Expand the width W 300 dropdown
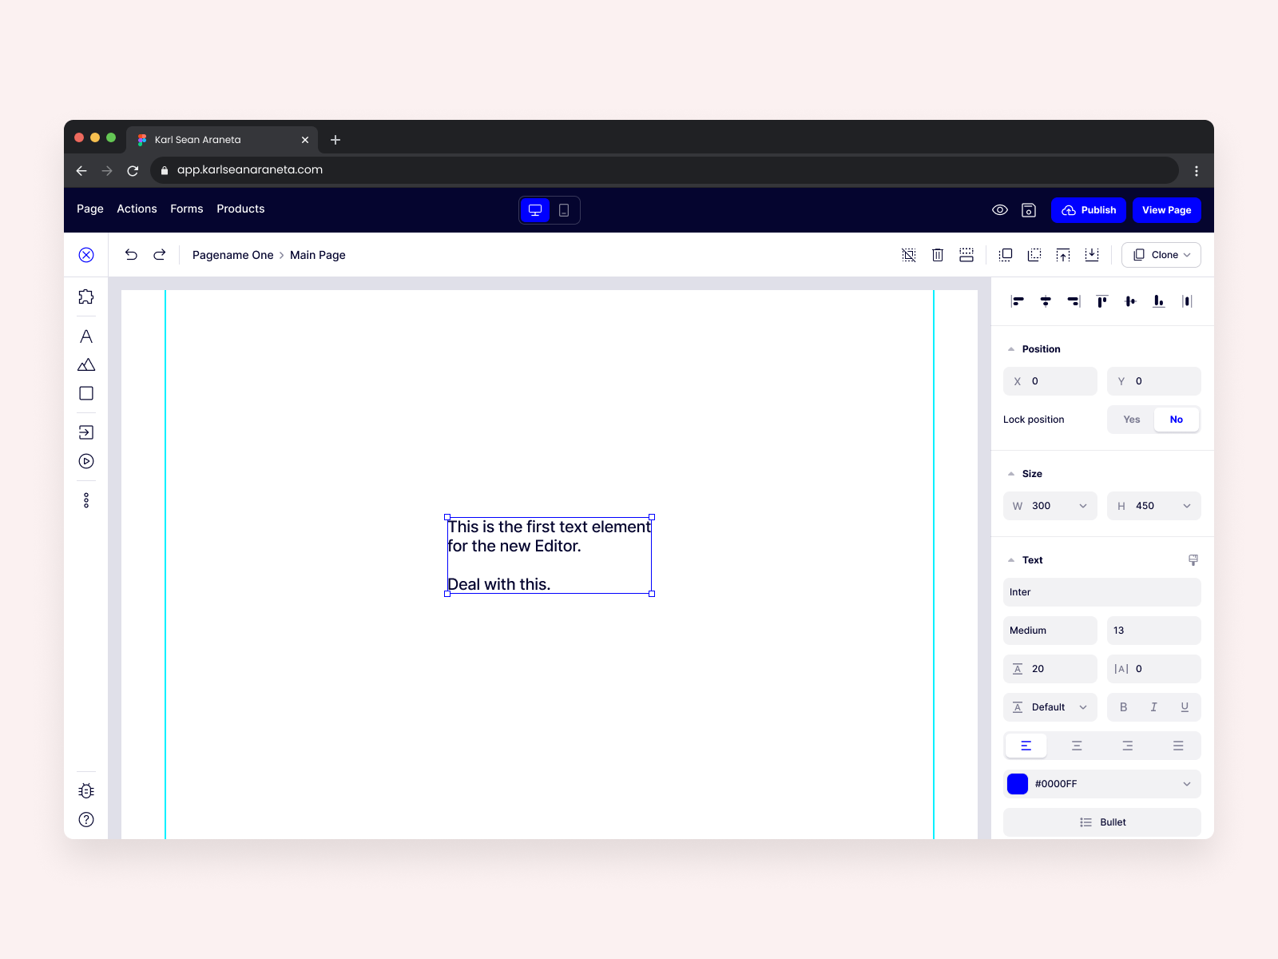The height and width of the screenshot is (959, 1278). click(x=1050, y=506)
